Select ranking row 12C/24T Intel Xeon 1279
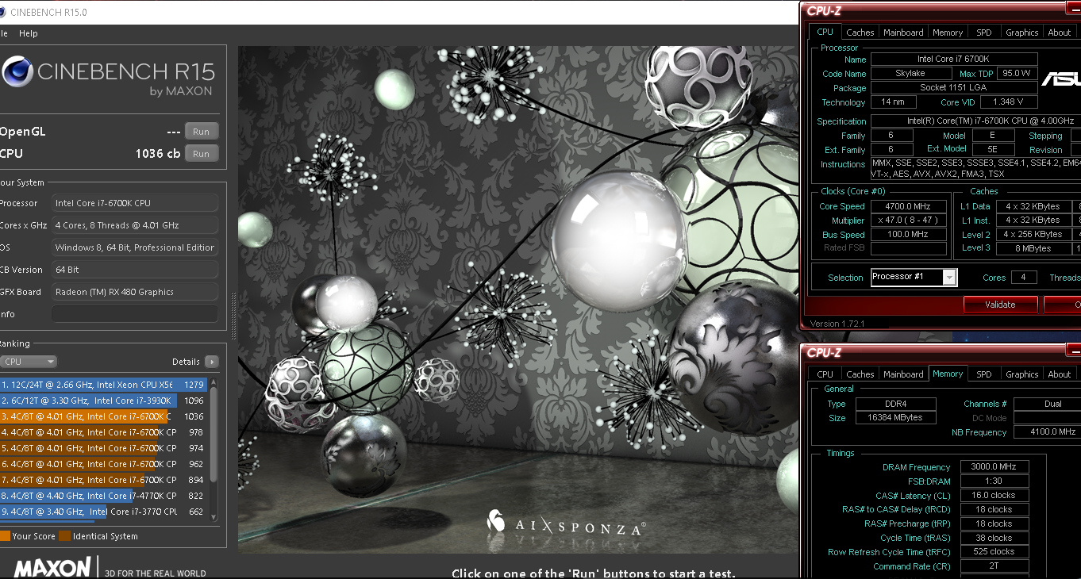 [x=103, y=385]
